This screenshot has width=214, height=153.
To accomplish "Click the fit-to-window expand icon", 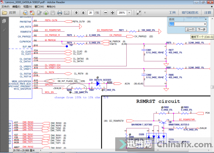I will pyautogui.click(x=138, y=13).
